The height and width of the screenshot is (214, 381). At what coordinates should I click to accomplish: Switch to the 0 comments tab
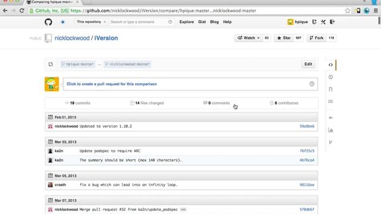pos(216,103)
